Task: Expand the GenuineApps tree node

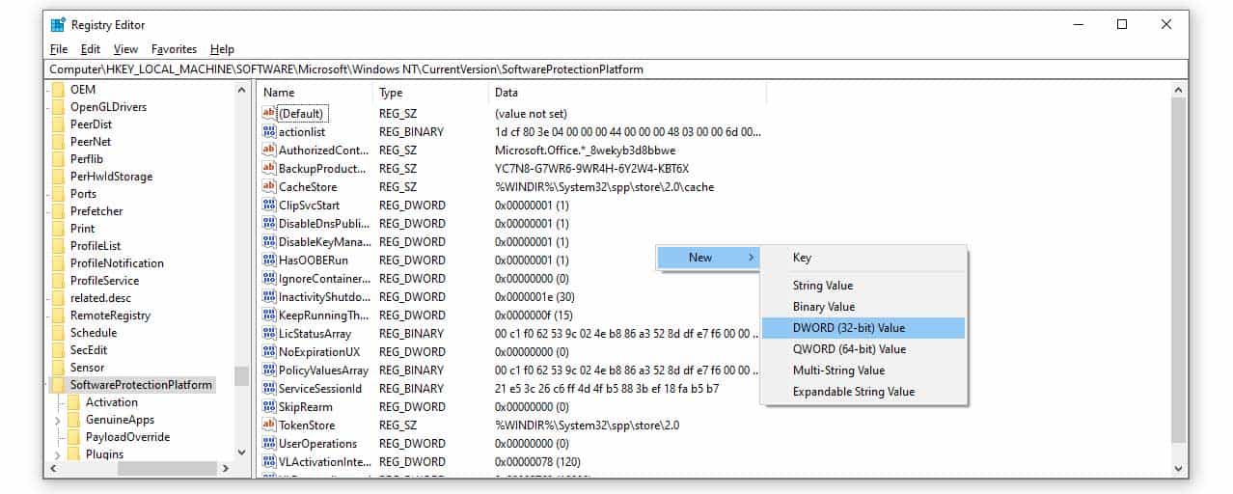Action: [57, 421]
